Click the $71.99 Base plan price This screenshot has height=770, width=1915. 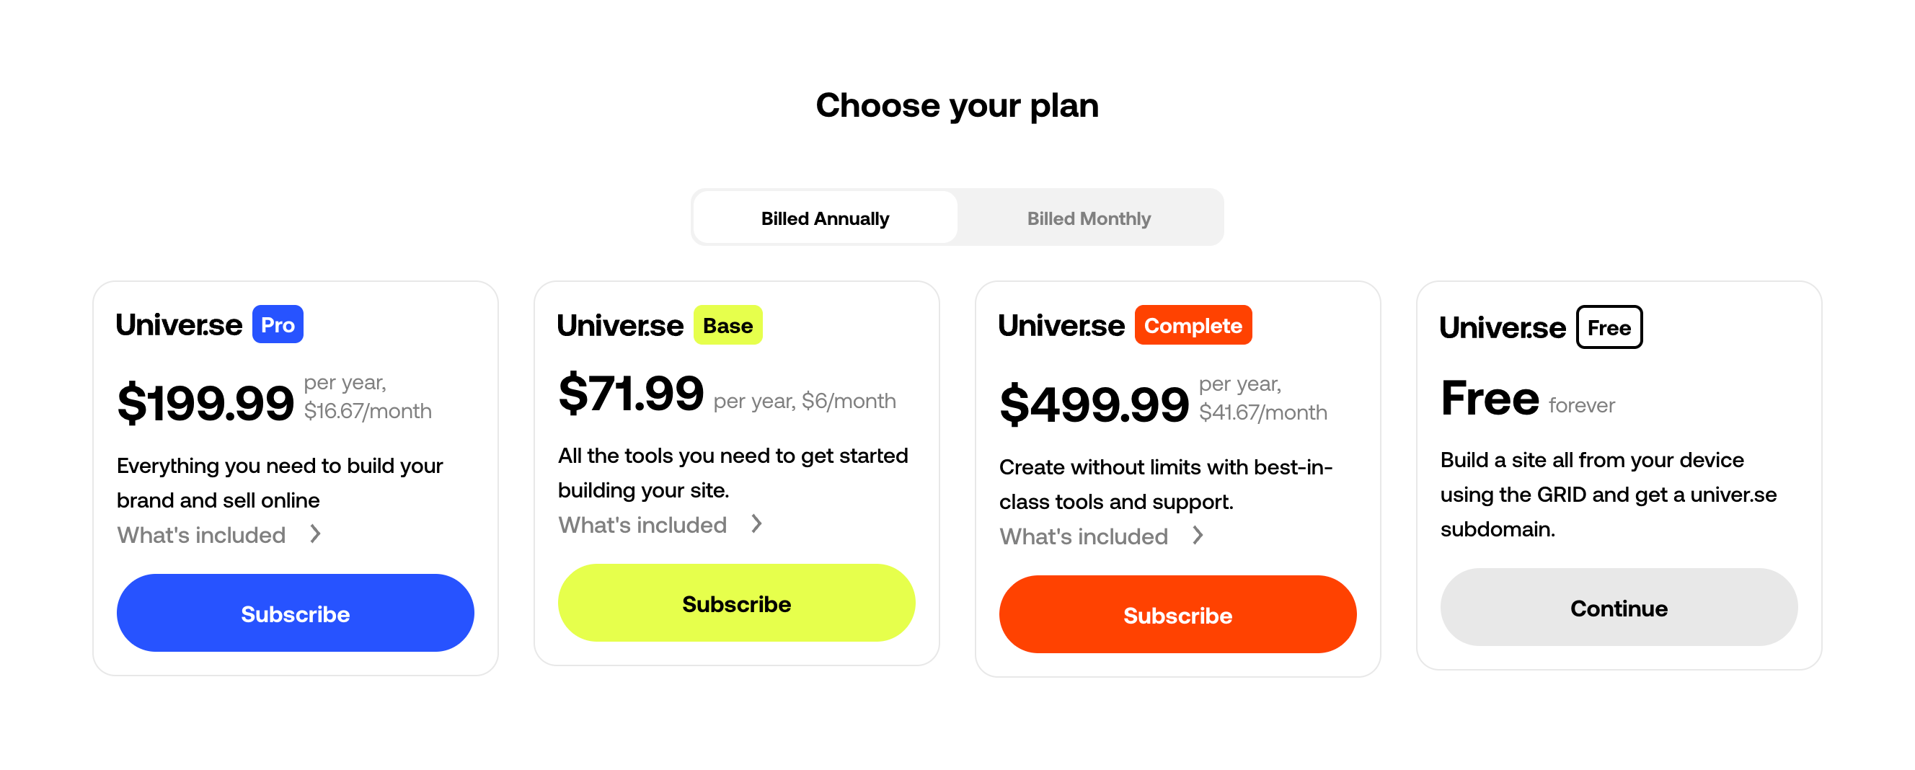tap(630, 394)
